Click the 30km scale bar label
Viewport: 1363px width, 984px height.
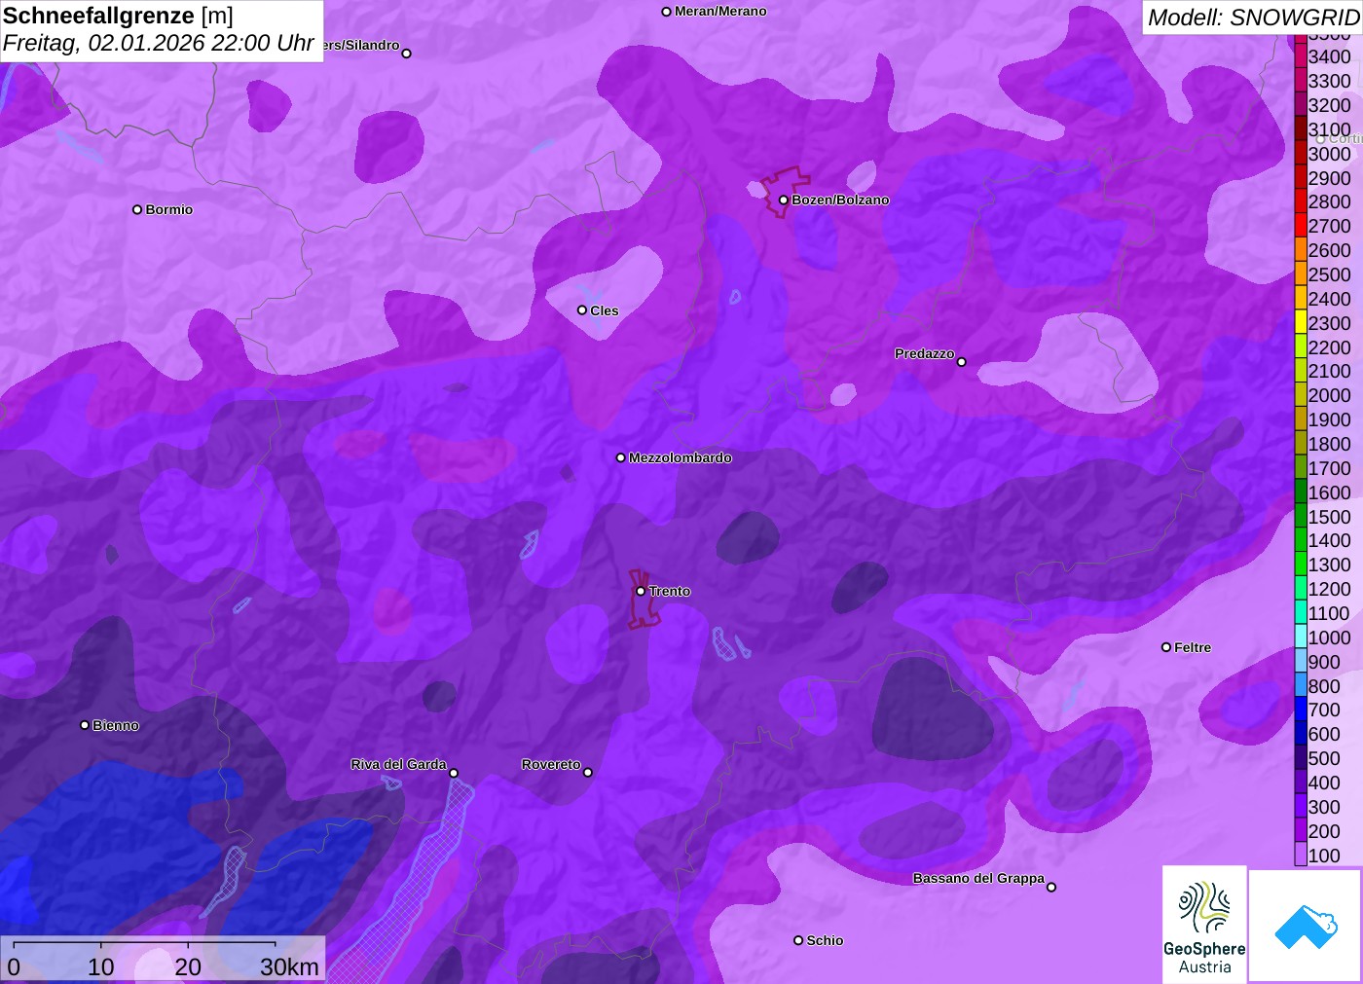(289, 966)
